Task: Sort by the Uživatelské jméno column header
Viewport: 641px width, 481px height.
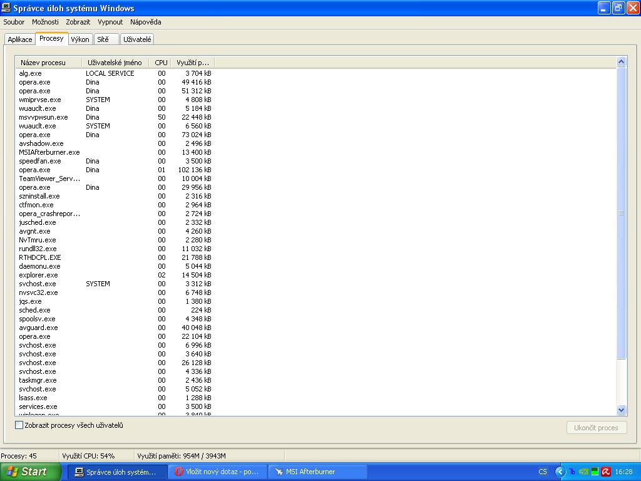Action: (x=115, y=63)
